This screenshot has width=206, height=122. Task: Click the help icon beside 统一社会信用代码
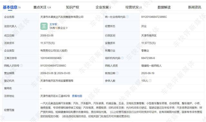click(127, 17)
